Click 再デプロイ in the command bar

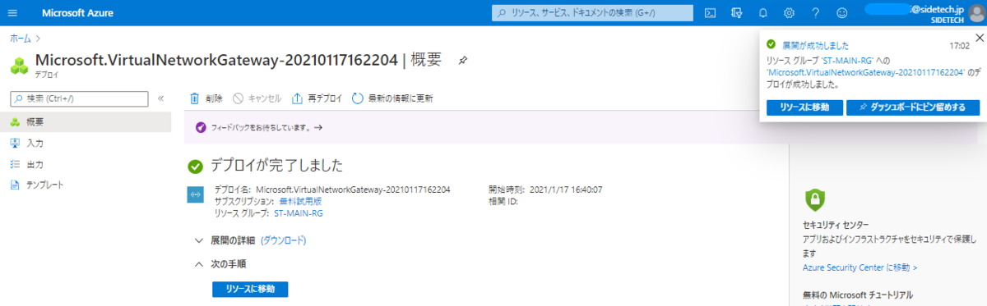[x=317, y=98]
